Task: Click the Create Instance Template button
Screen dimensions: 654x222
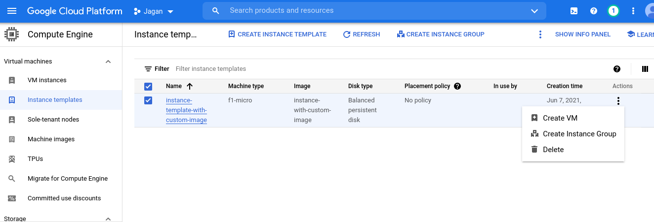Action: 277,34
